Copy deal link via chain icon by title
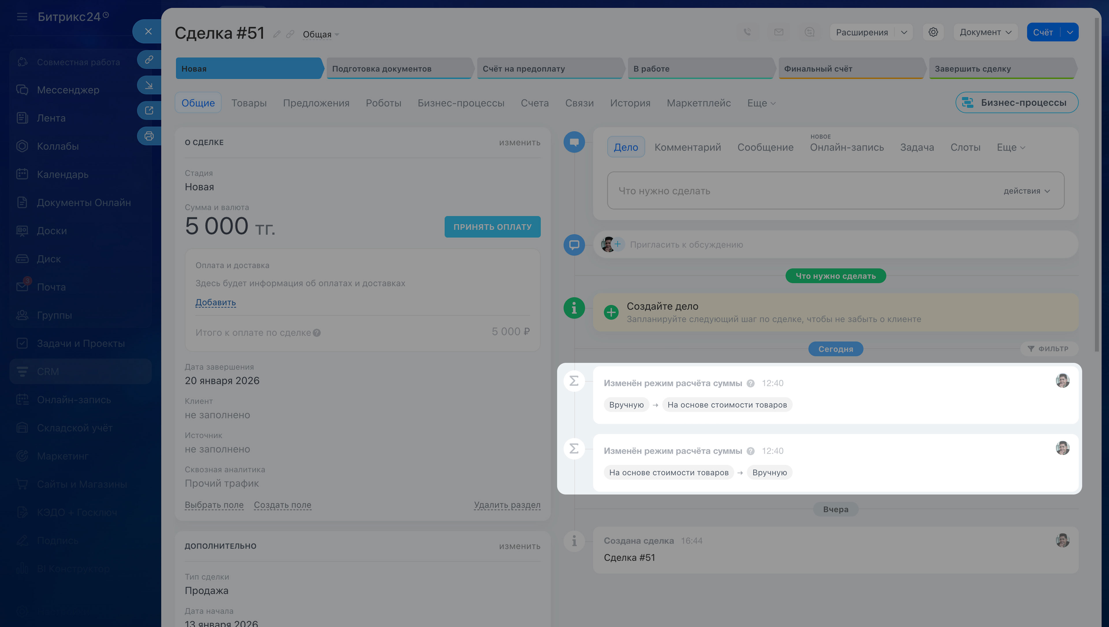 290,34
